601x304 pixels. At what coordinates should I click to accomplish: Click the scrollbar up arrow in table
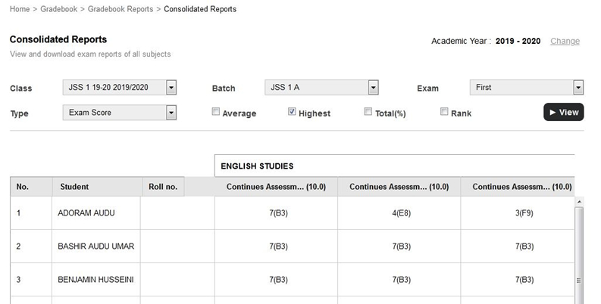coord(579,201)
